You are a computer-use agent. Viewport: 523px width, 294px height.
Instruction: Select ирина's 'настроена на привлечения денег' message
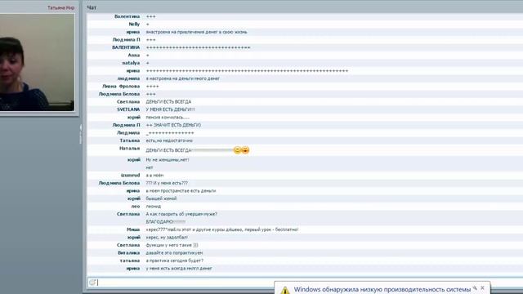coord(196,32)
